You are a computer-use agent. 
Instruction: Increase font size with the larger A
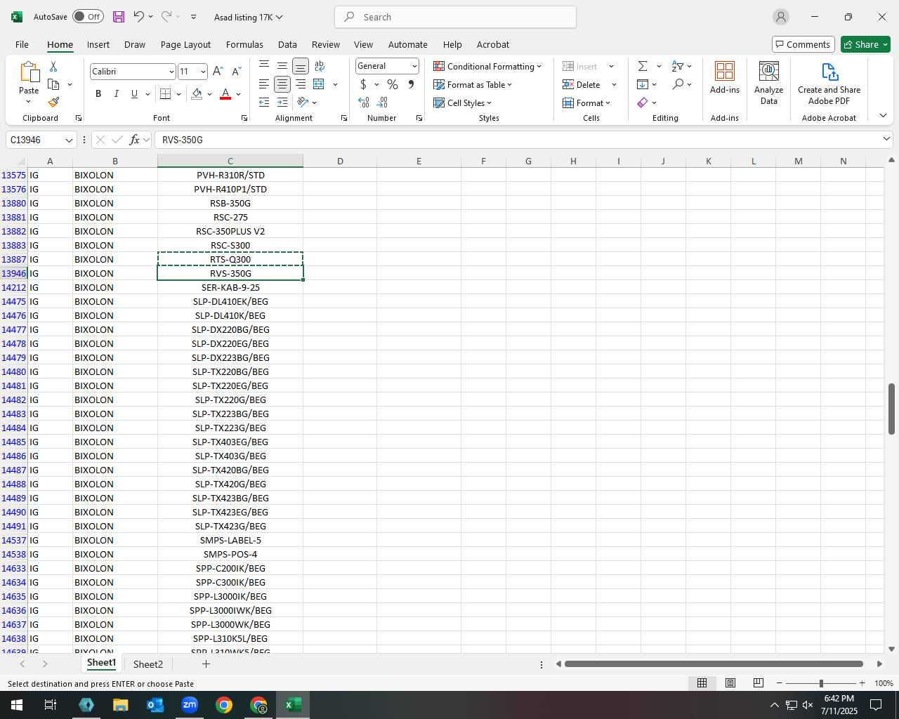[x=218, y=71]
